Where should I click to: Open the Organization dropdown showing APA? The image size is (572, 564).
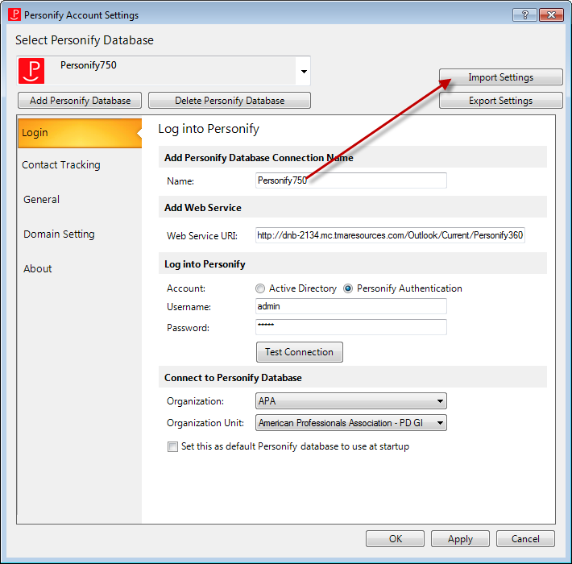tap(351, 401)
